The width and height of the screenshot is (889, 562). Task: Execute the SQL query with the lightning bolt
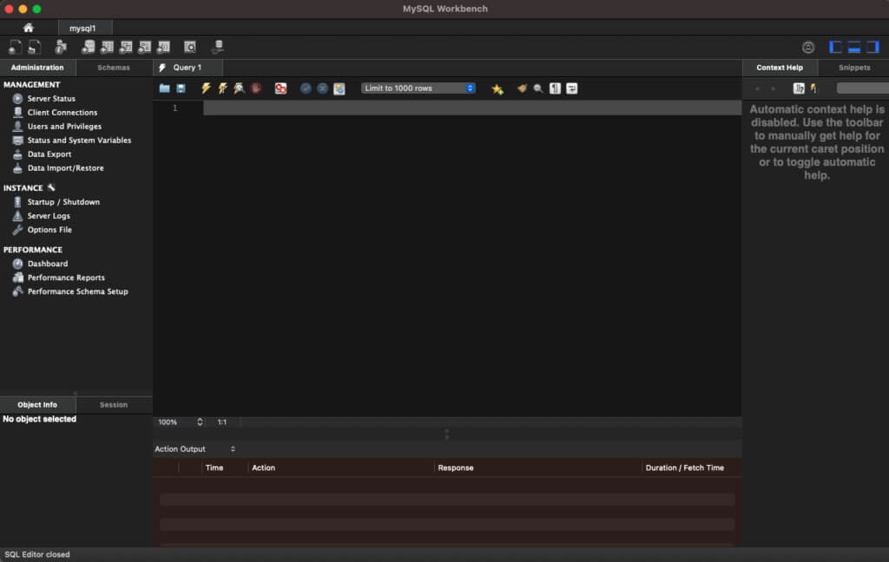pyautogui.click(x=207, y=88)
